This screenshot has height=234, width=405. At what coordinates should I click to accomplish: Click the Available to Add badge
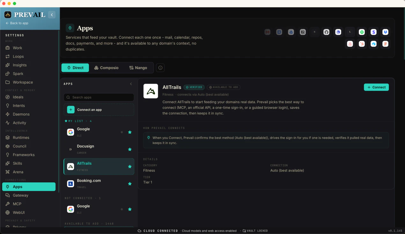click(x=224, y=87)
